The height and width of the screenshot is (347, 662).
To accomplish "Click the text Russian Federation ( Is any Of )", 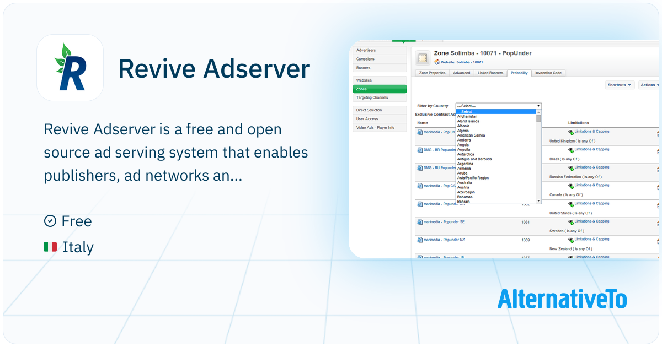I will tap(575, 177).
